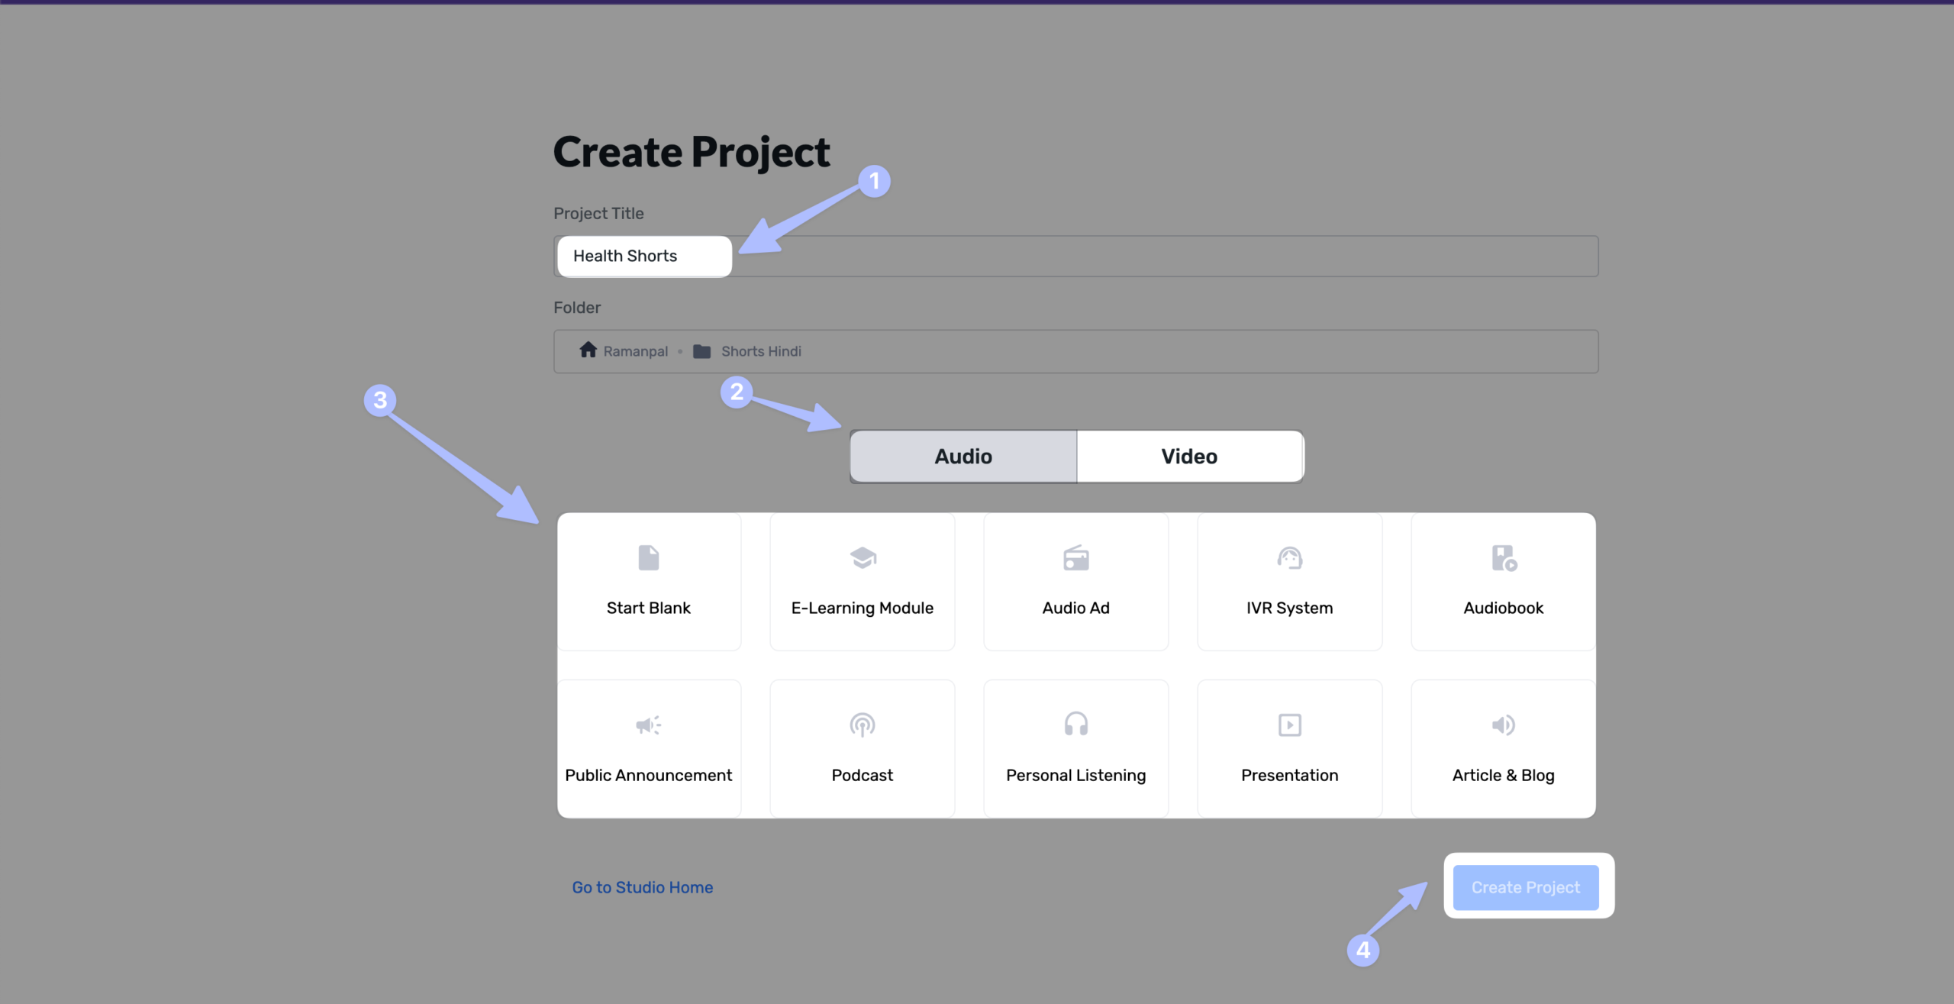Switch to the Video tab
The image size is (1954, 1004).
point(1189,457)
